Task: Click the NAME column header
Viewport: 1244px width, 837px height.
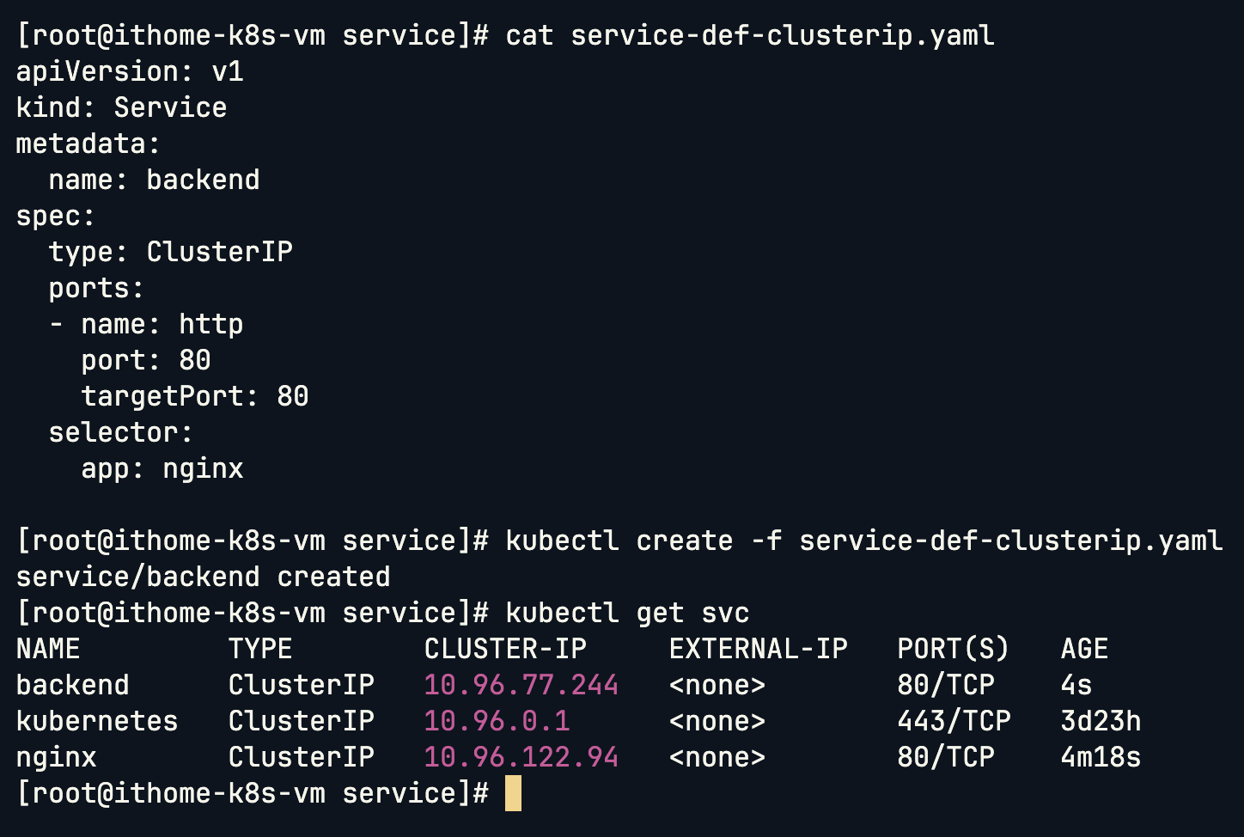Action: point(48,649)
